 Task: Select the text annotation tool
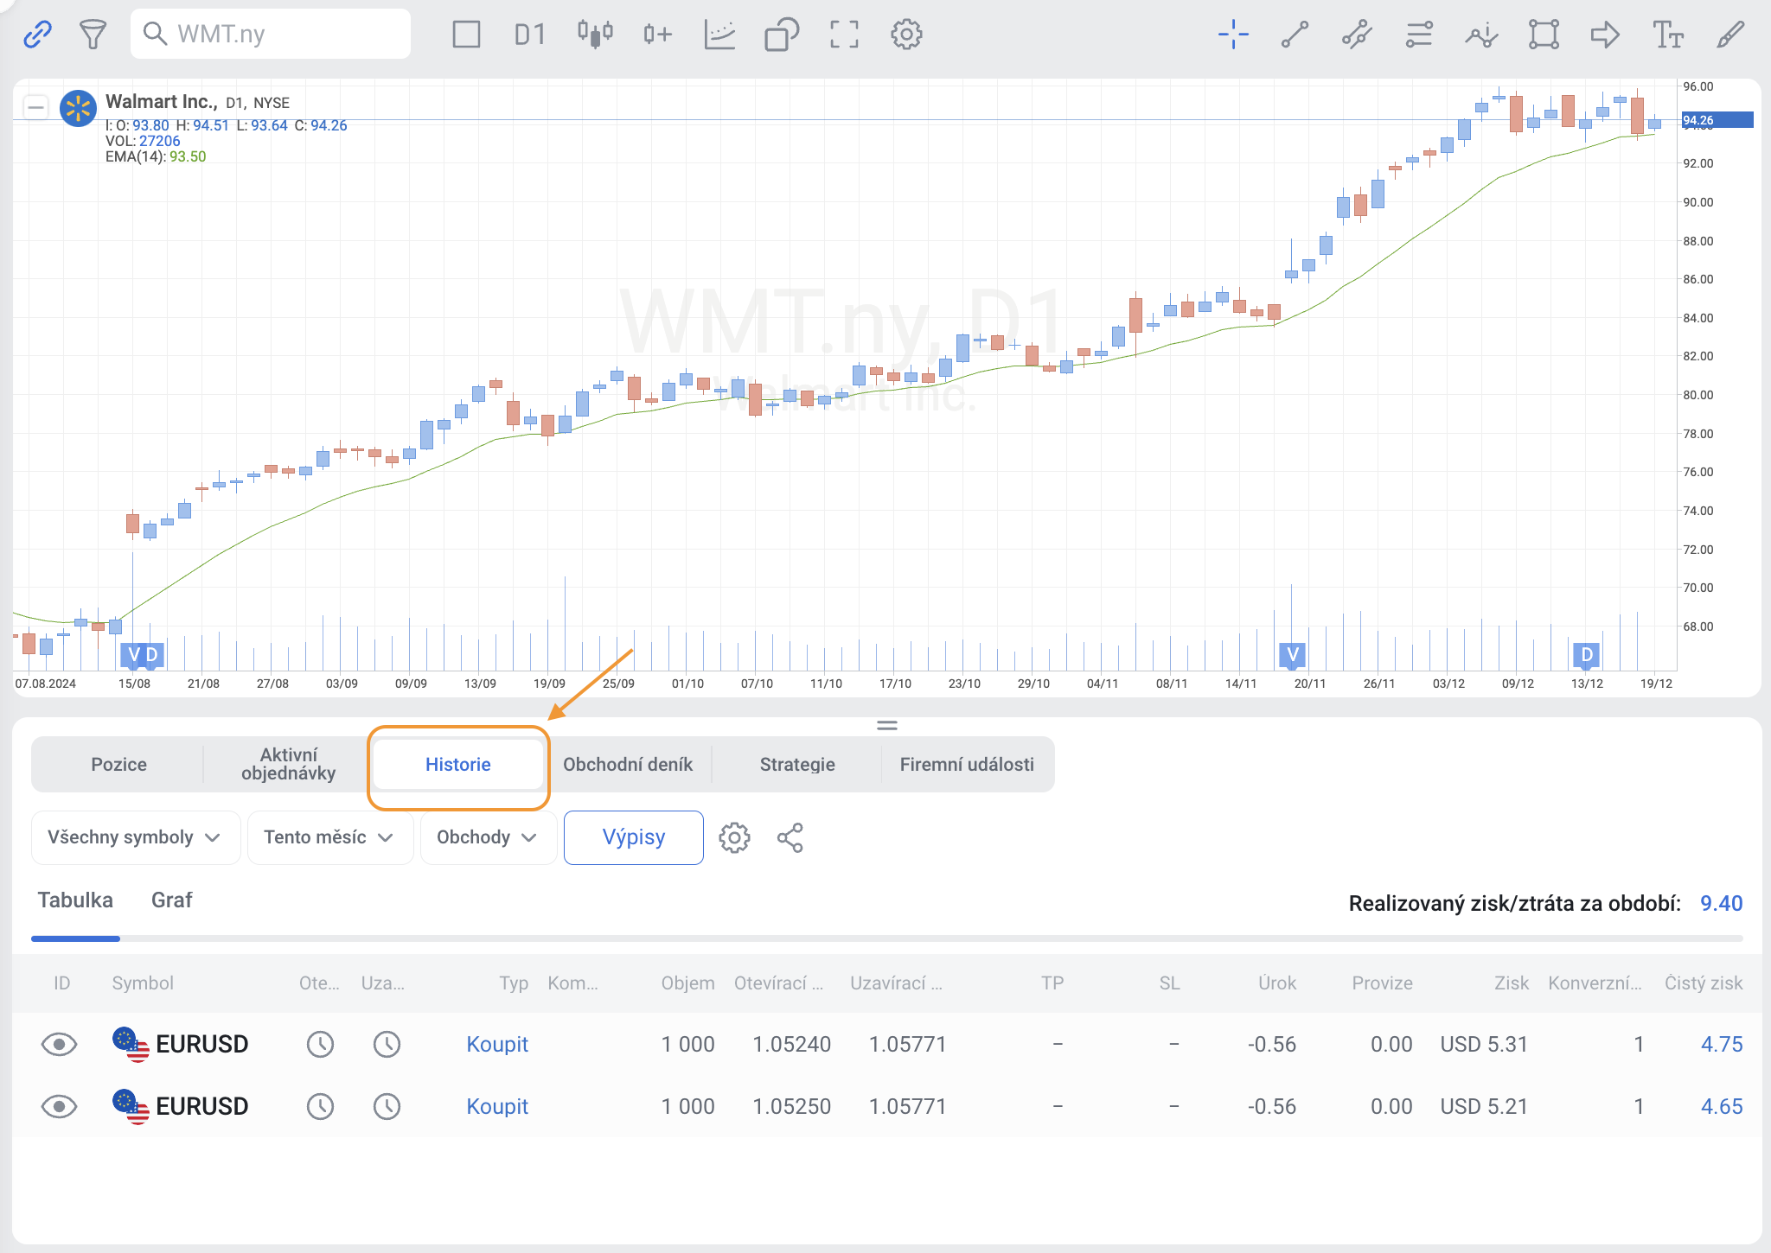click(1667, 35)
